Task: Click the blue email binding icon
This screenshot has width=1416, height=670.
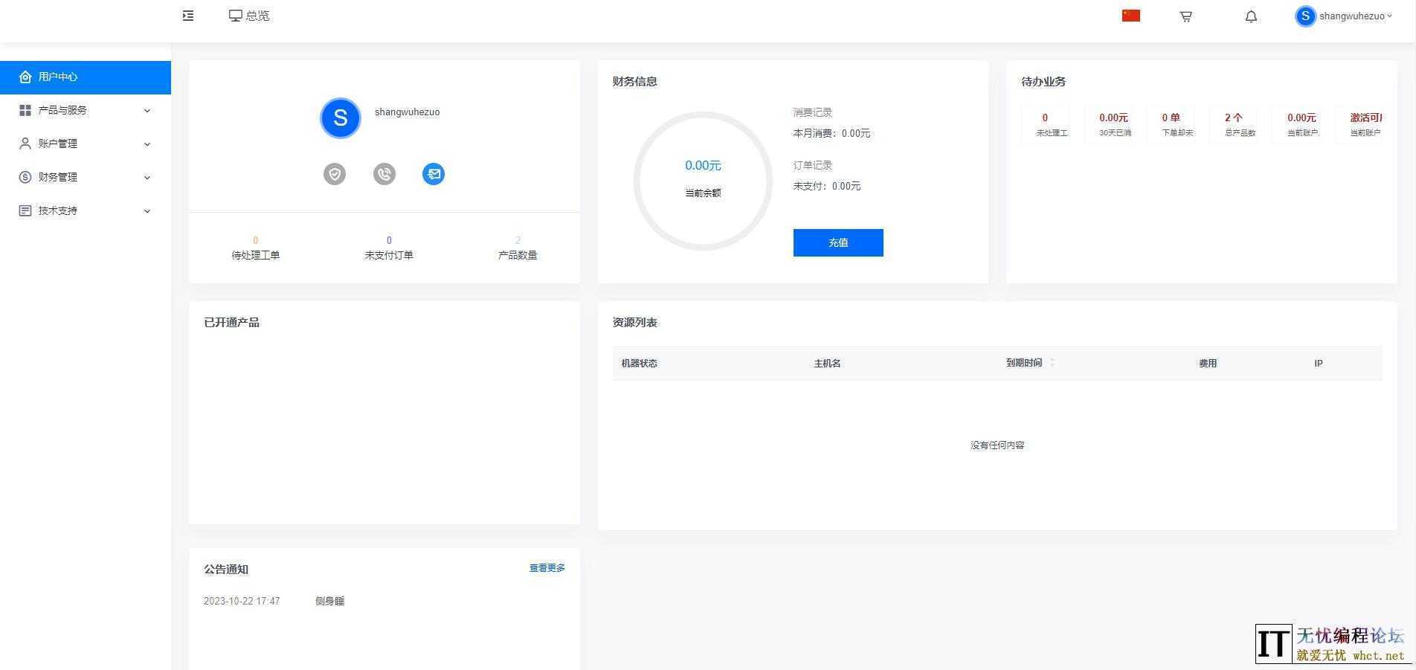Action: coord(434,174)
